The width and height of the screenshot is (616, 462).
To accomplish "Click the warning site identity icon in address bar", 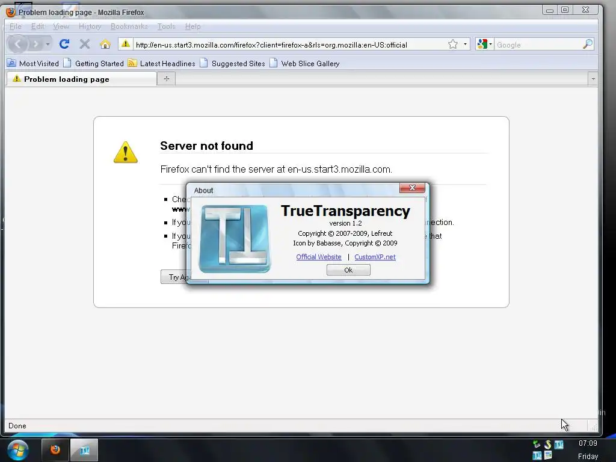I will 125,44.
